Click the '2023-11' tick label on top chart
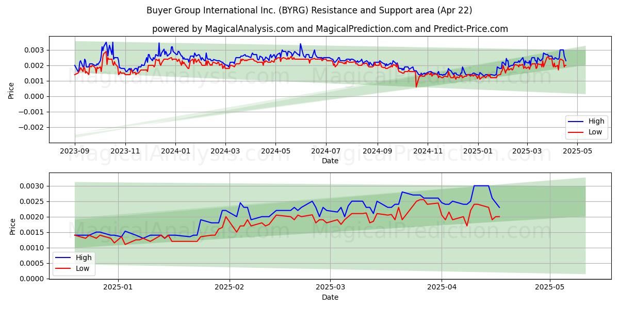Image resolution: width=619 pixels, height=309 pixels. (125, 151)
